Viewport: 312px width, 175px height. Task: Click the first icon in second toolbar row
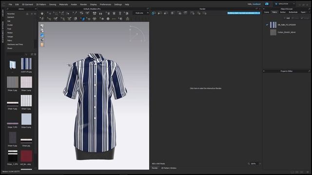pos(42,19)
